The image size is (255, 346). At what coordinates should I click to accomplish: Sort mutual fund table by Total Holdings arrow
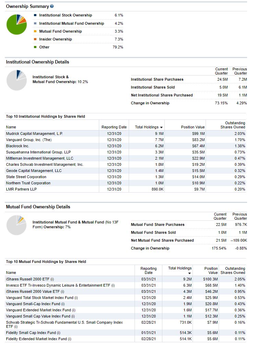[189, 273]
